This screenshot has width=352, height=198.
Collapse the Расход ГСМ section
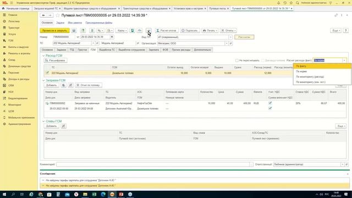[43, 56]
